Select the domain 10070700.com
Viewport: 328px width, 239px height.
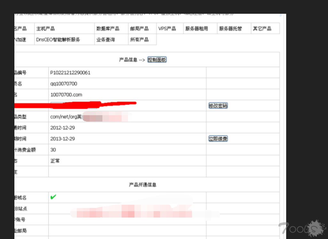[x=66, y=95]
